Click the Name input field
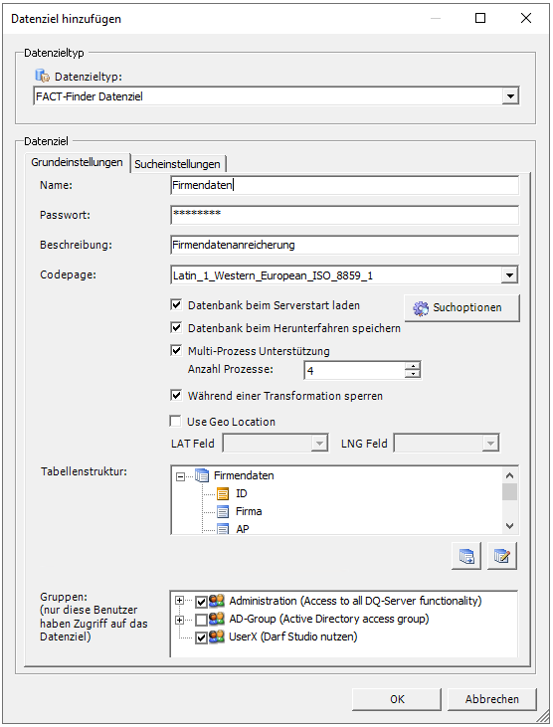The image size is (553, 727). coord(344,185)
